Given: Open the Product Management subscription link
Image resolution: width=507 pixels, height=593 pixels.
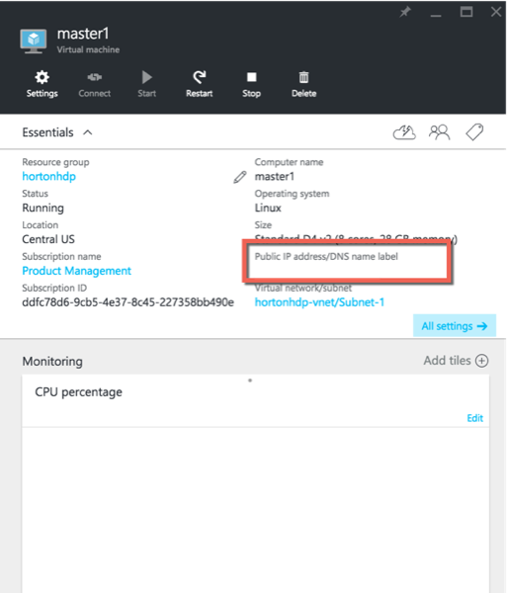Looking at the screenshot, I should pos(76,271).
